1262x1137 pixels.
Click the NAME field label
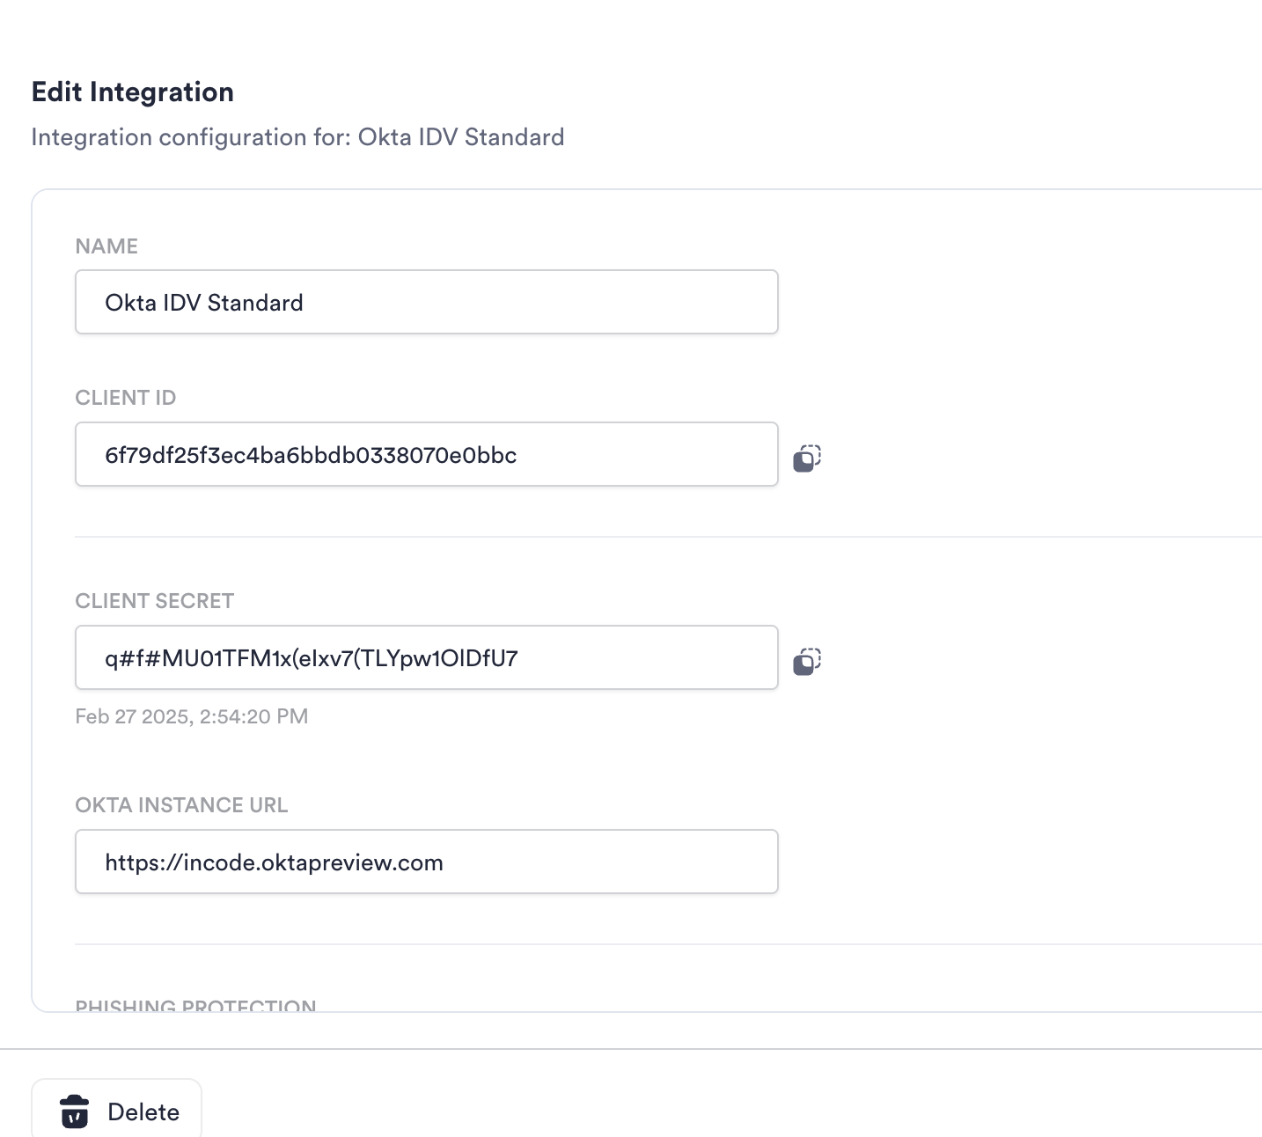(106, 246)
